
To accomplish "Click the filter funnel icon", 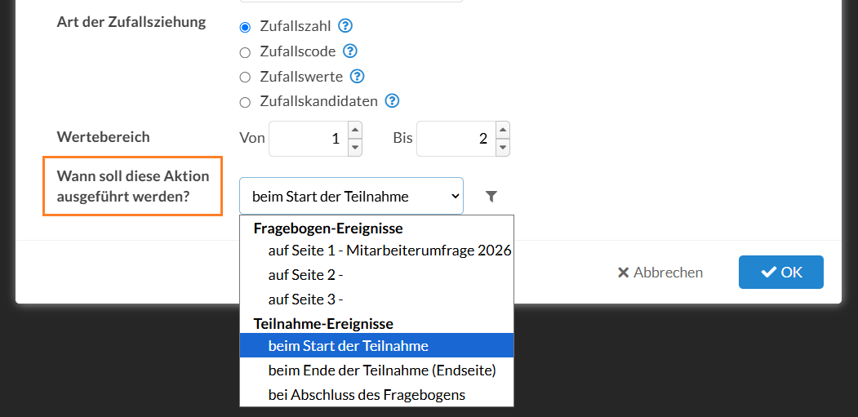I will point(491,197).
